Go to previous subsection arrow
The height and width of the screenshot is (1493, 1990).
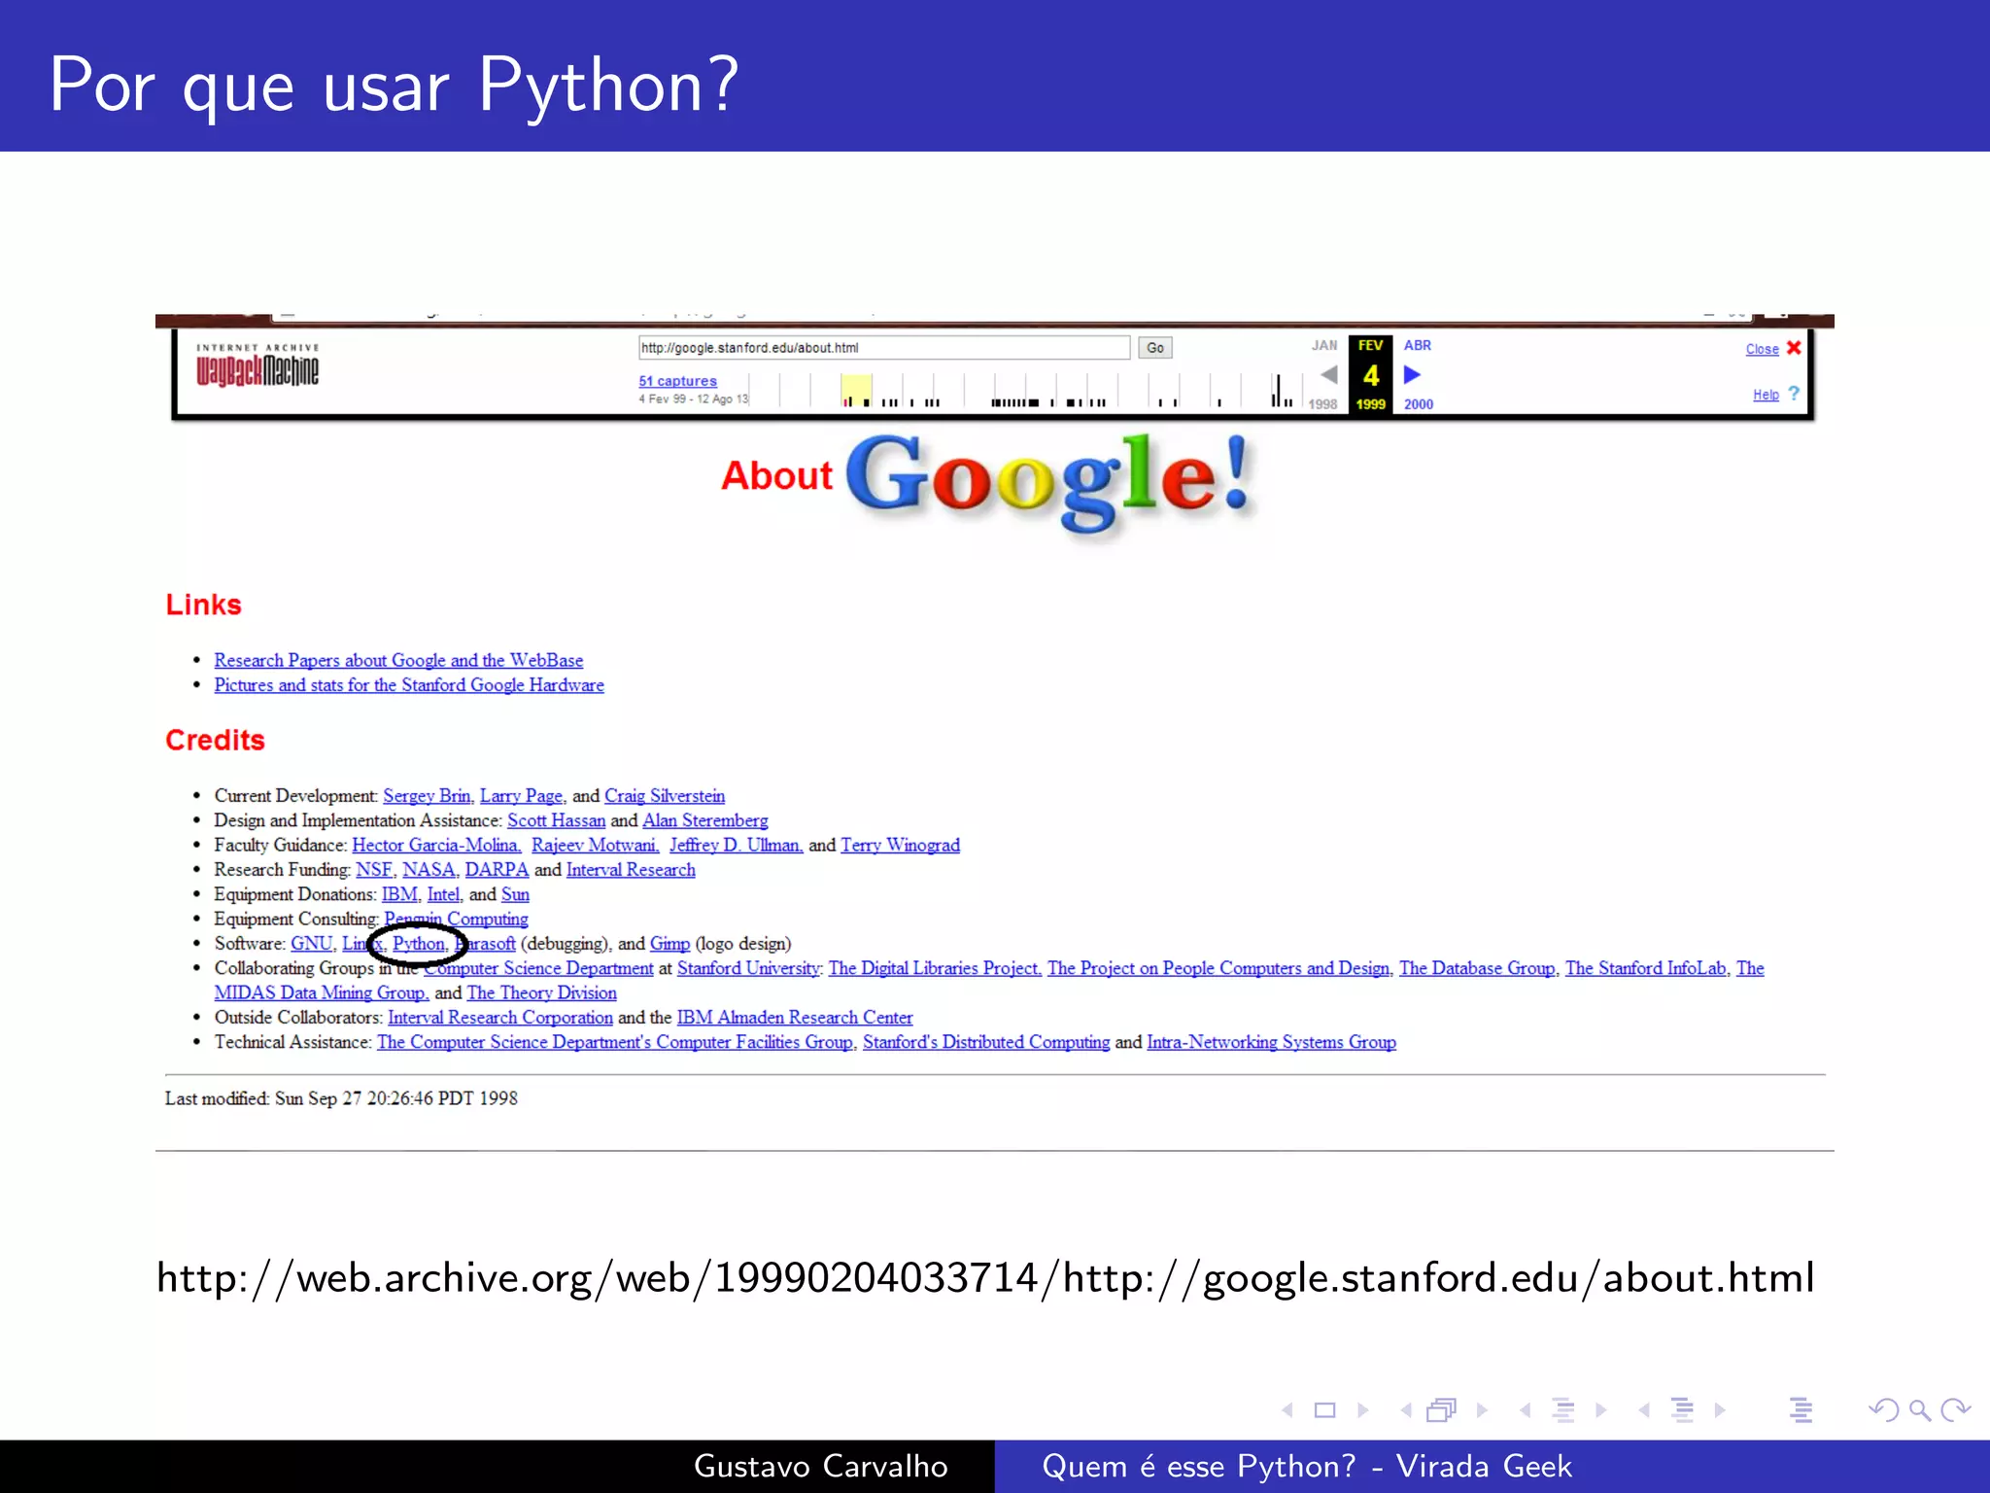1526,1409
